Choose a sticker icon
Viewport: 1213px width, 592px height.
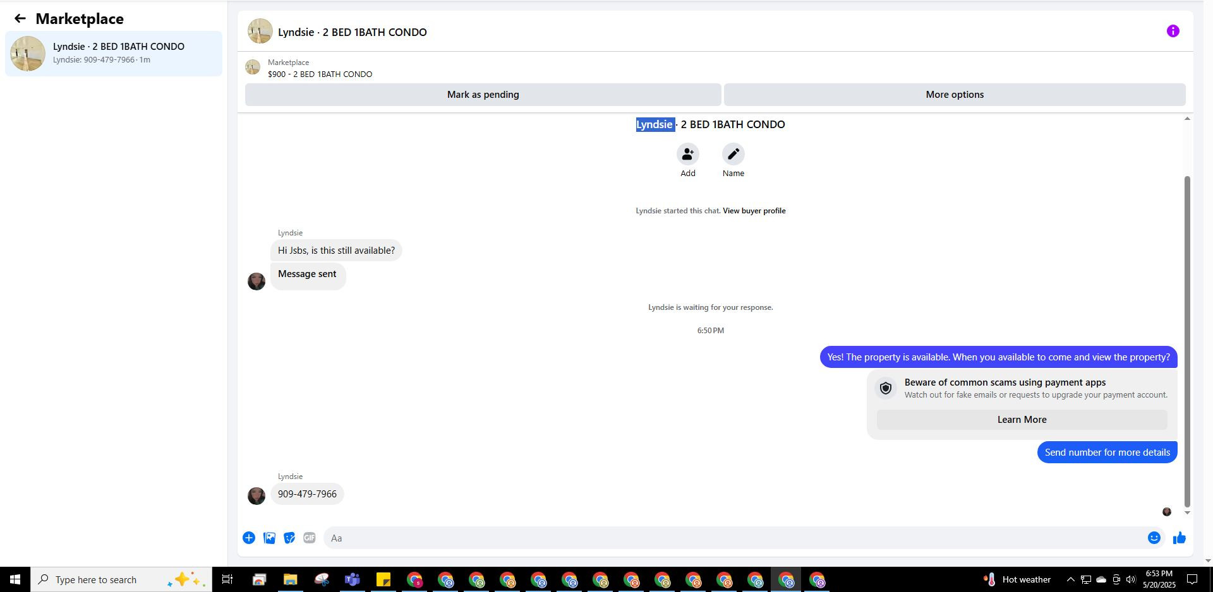(289, 538)
